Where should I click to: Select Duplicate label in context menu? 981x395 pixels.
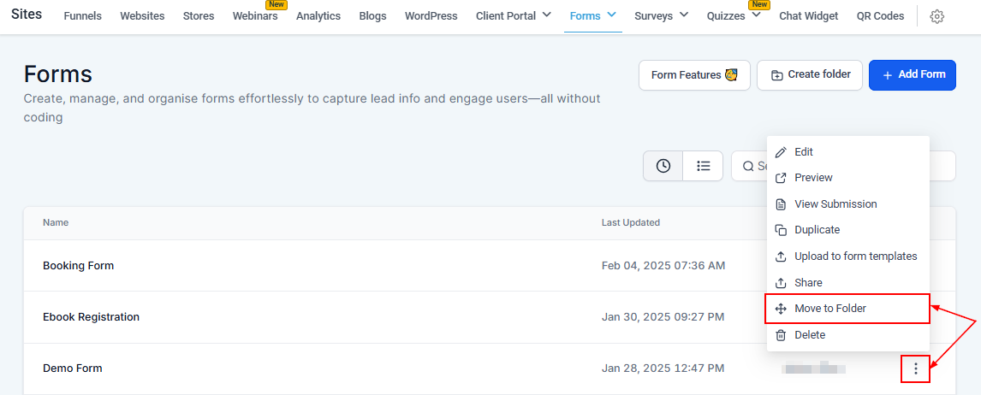tap(817, 230)
